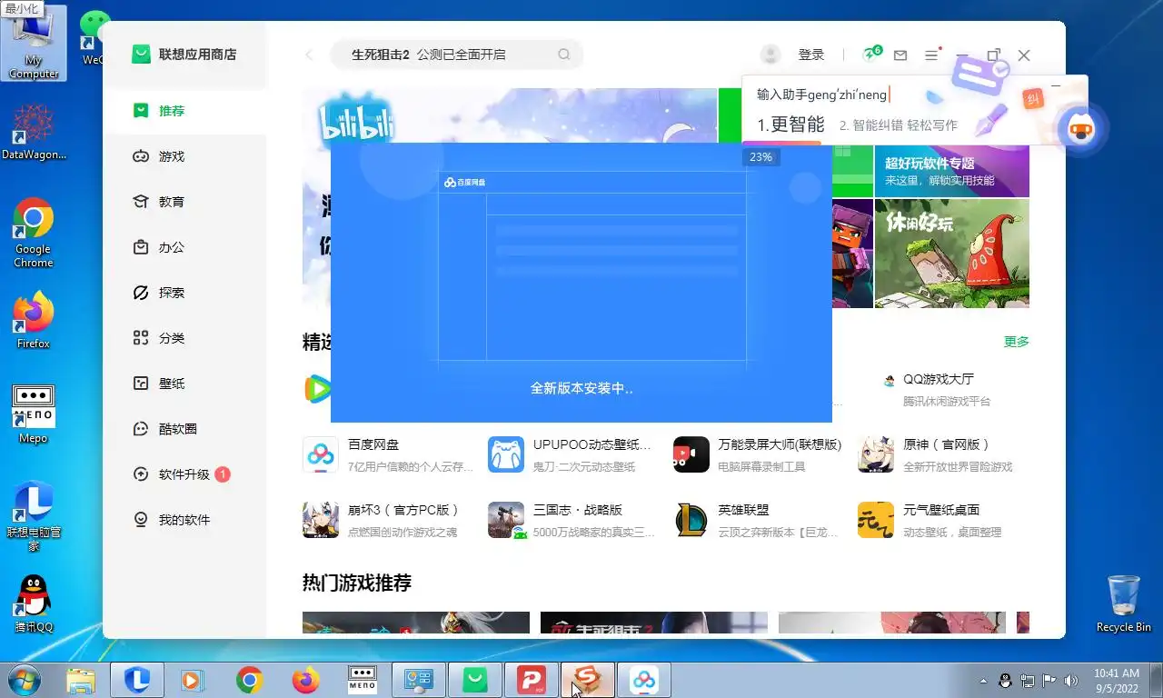Open the 腾讯QQ desktop shortcut
Screen dimensions: 1163x698
[34, 604]
